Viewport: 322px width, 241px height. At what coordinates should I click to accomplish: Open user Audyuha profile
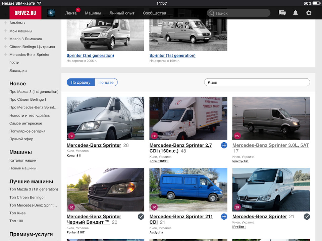click(x=156, y=232)
